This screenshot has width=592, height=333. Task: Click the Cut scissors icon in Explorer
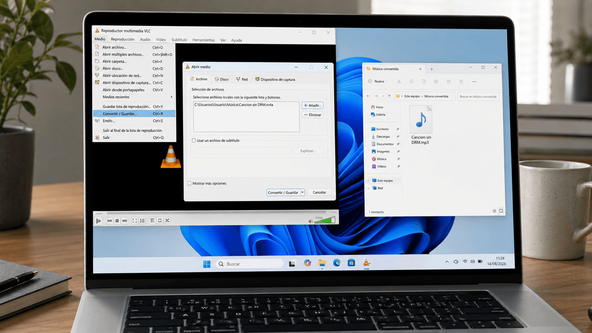pyautogui.click(x=399, y=81)
